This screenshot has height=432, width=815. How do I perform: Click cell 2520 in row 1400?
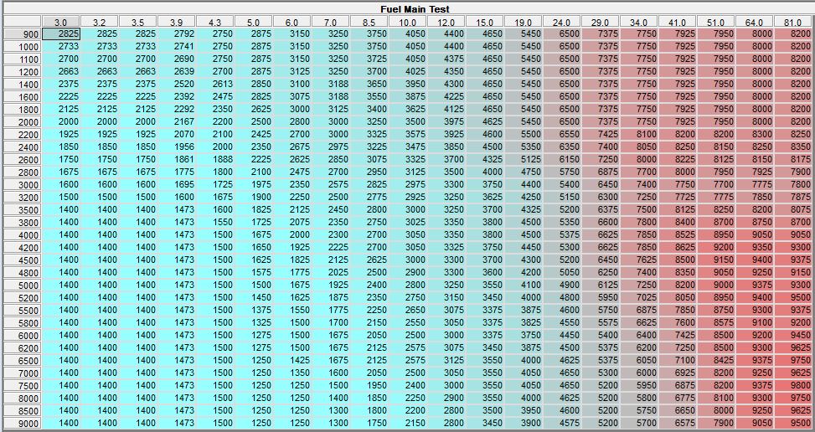pyautogui.click(x=177, y=84)
